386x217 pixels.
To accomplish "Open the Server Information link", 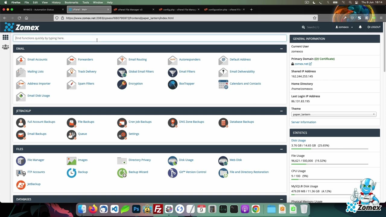I will point(304,122).
